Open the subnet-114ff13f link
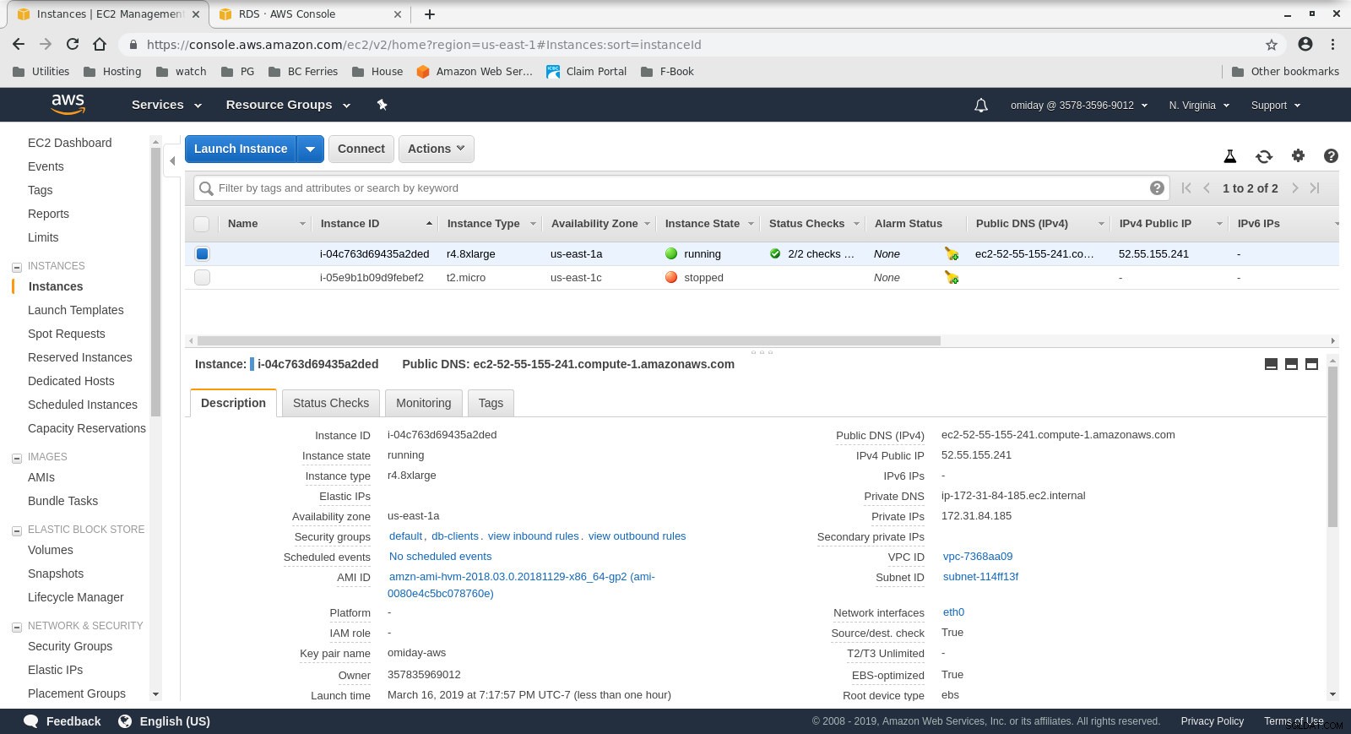The width and height of the screenshot is (1351, 734). click(980, 577)
